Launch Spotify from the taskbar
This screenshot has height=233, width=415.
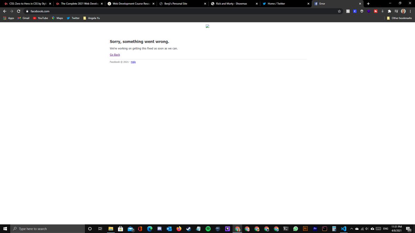coord(208,229)
